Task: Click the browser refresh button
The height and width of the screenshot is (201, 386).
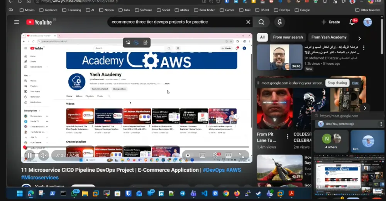Action: point(19,2)
